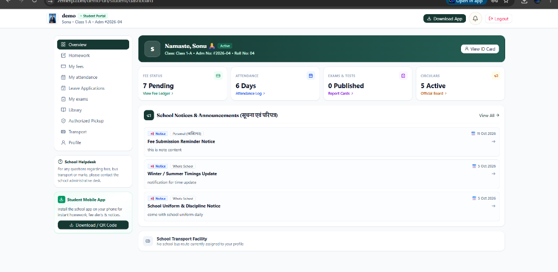The height and width of the screenshot is (272, 558).
Task: Open the View Fee Ledger link
Action: (158, 94)
